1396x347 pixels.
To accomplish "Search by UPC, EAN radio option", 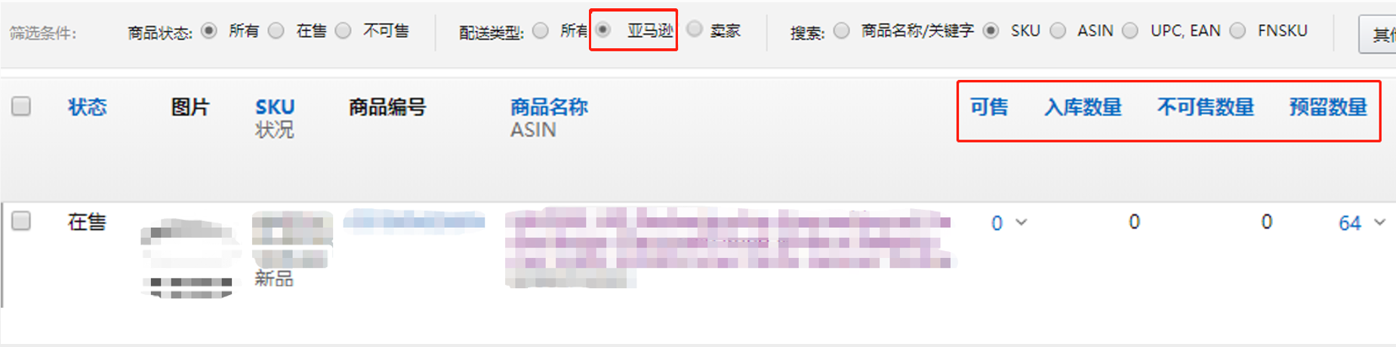I will point(1130,30).
